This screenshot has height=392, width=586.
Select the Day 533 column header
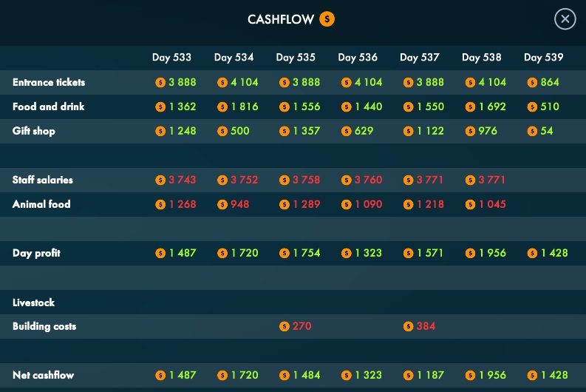pos(171,58)
